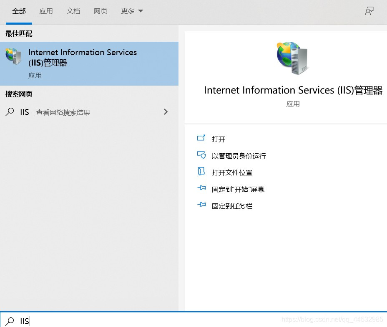Switch to the 应用 tab

46,11
